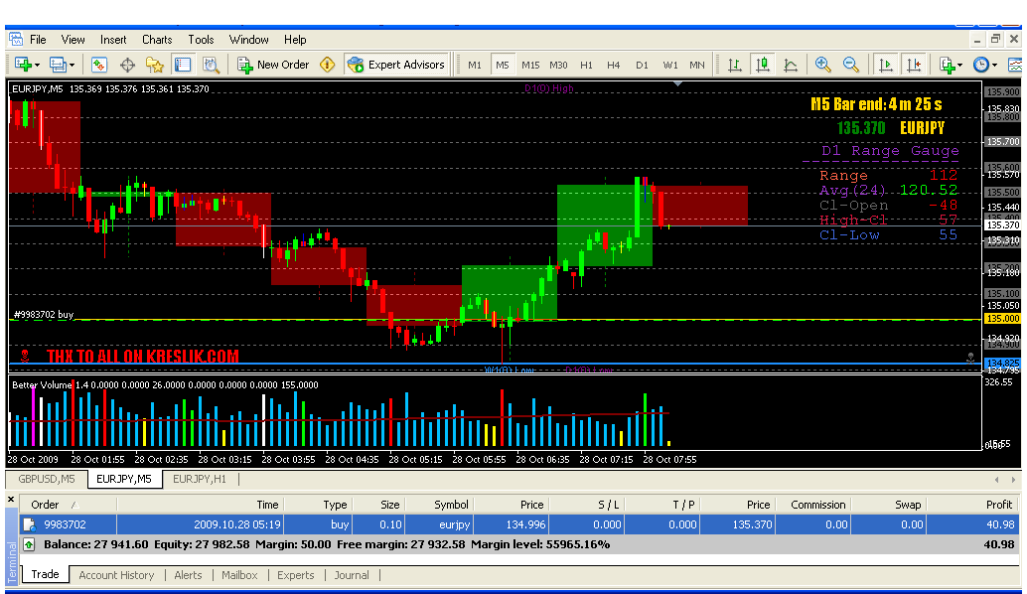This screenshot has width=1027, height=594.
Task: Click the order document icon beside 9983702
Action: click(30, 524)
